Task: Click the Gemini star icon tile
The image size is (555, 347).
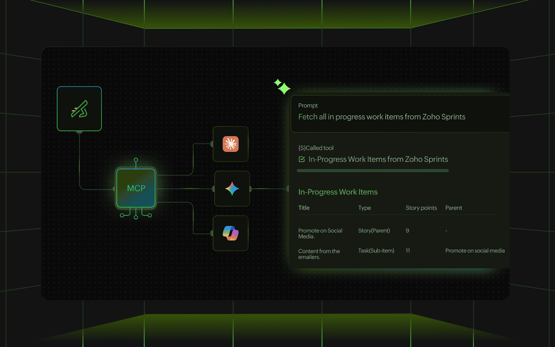Action: pos(232,189)
